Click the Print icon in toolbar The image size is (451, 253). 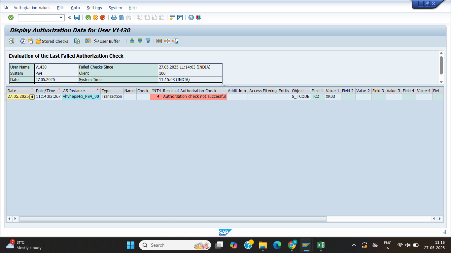[114, 17]
